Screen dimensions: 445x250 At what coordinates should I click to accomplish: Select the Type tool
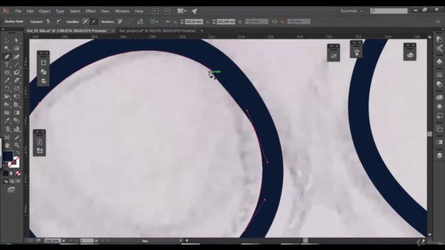[6, 65]
